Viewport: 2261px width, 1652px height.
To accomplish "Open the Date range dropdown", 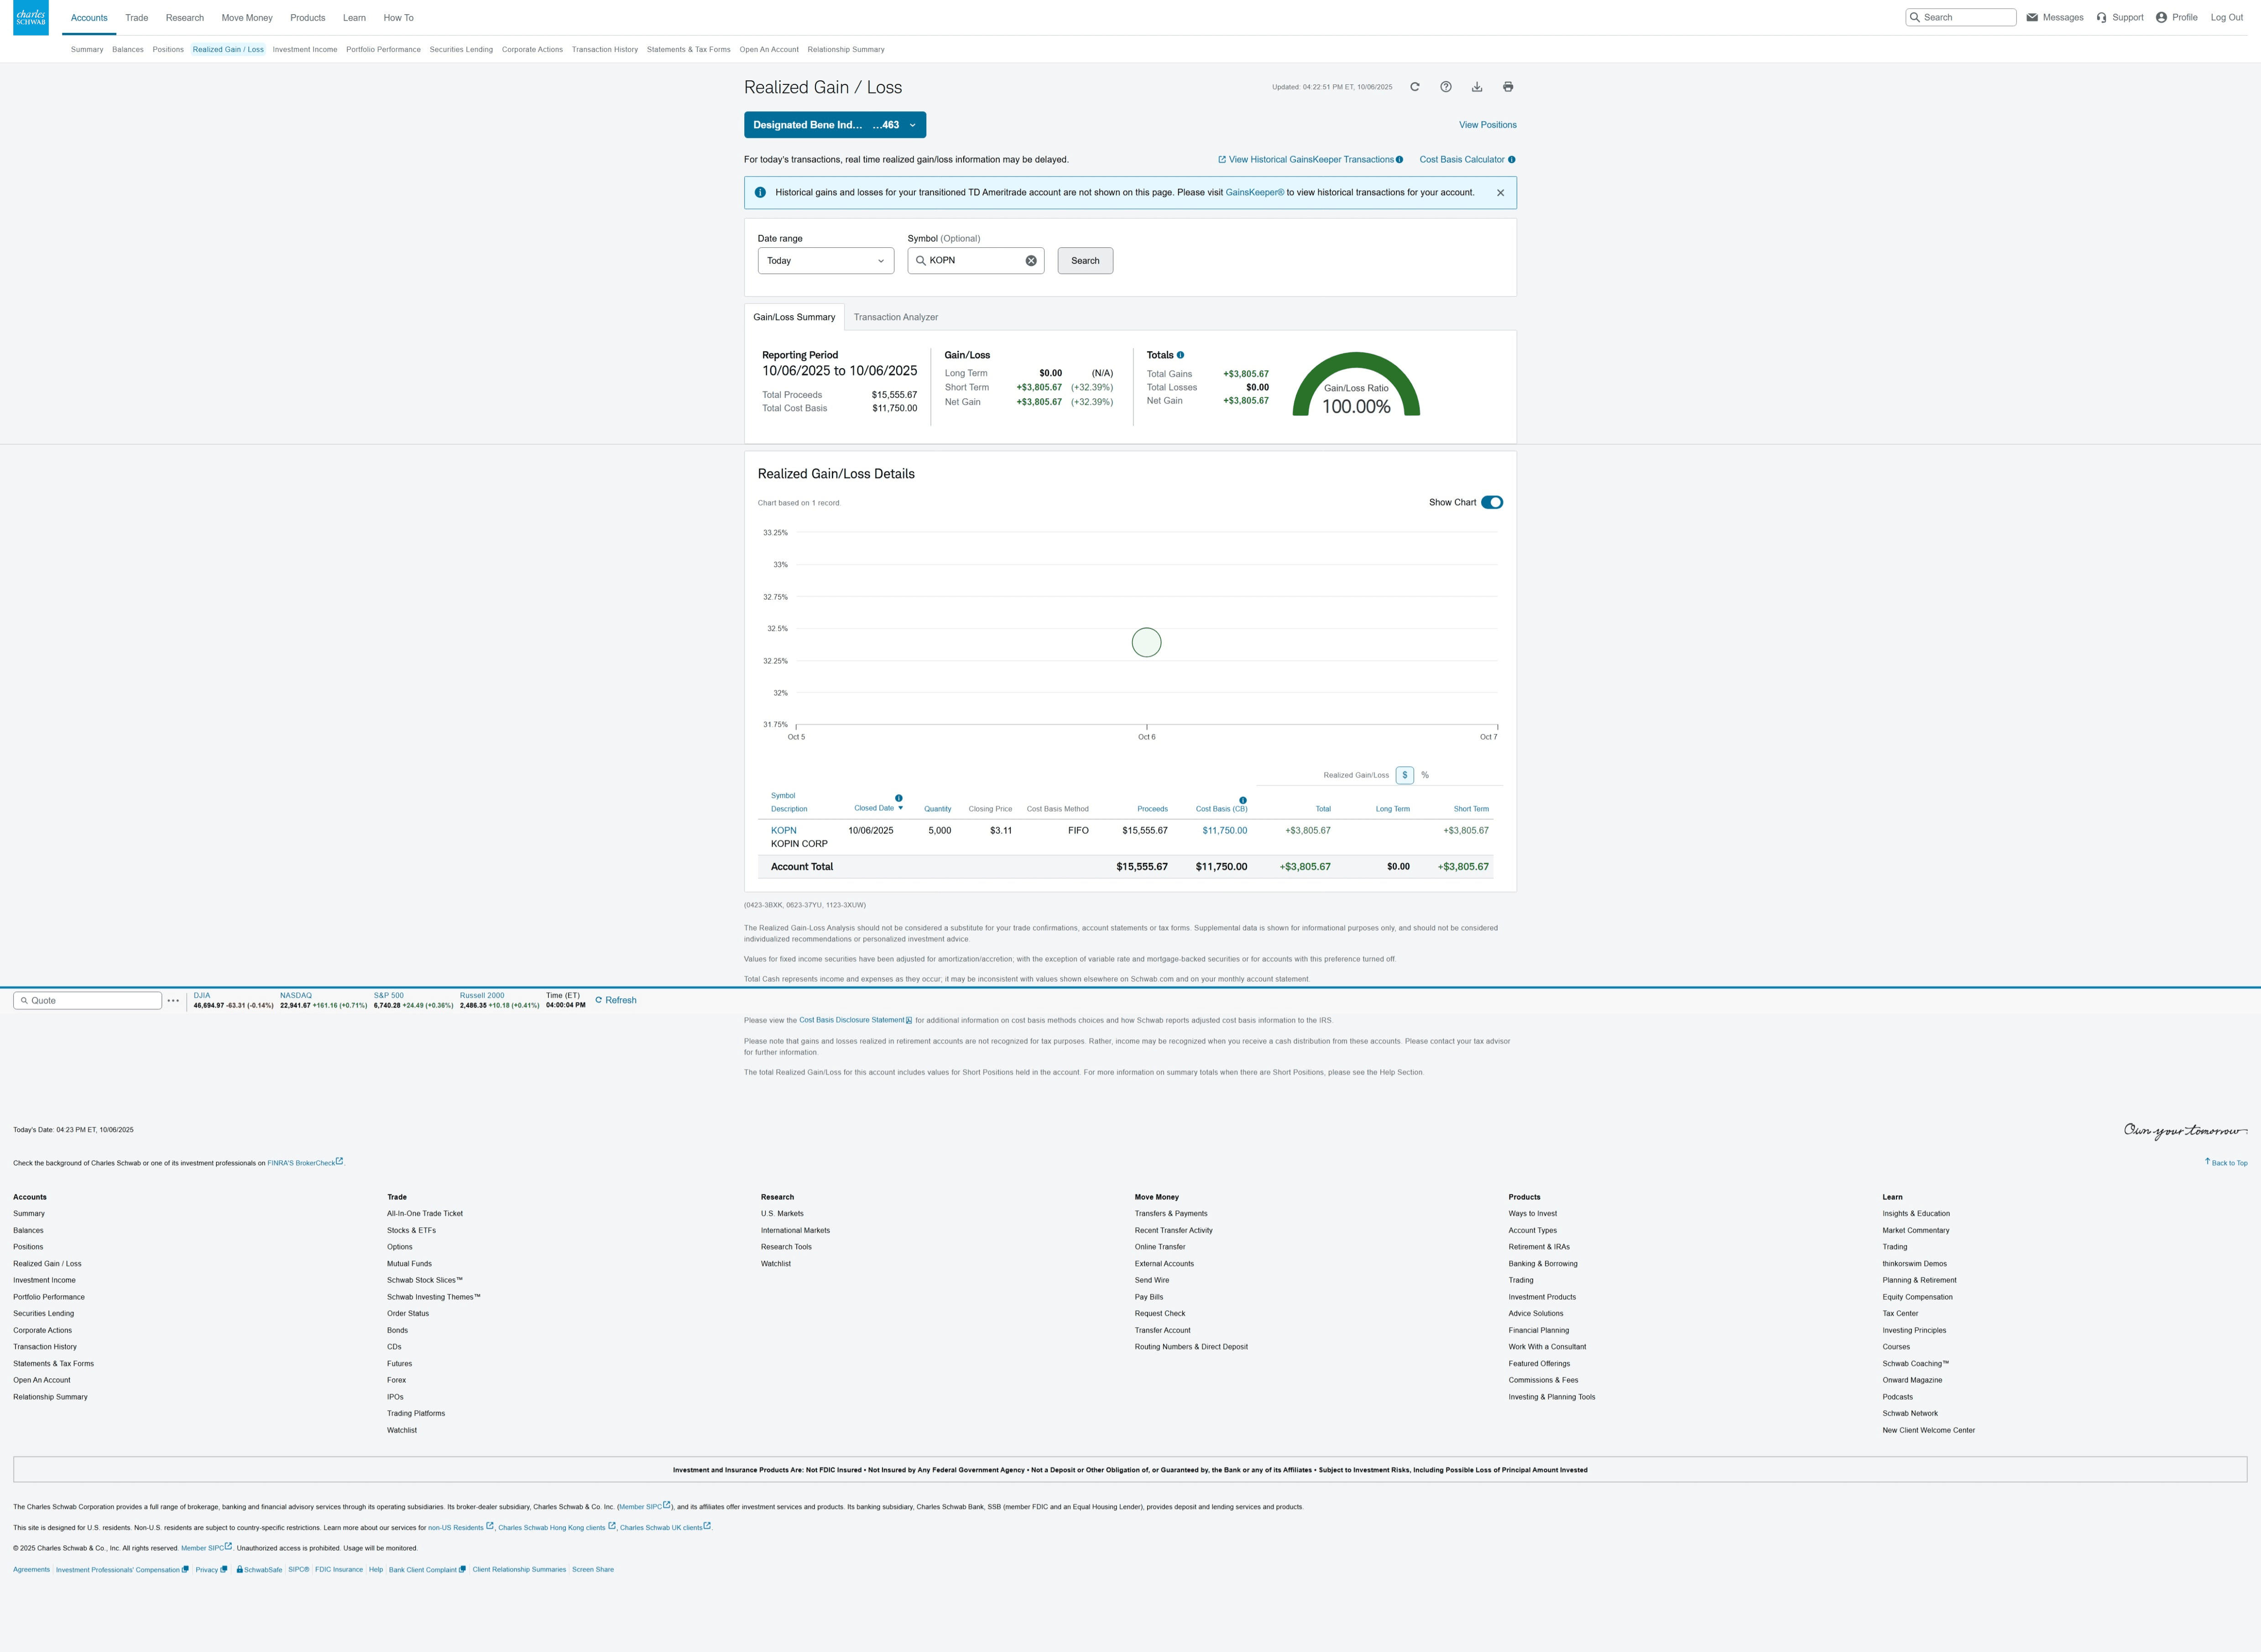I will pyautogui.click(x=825, y=261).
